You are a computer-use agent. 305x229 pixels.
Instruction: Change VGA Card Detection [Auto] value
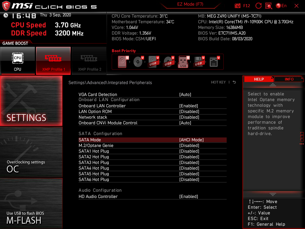tap(185, 95)
